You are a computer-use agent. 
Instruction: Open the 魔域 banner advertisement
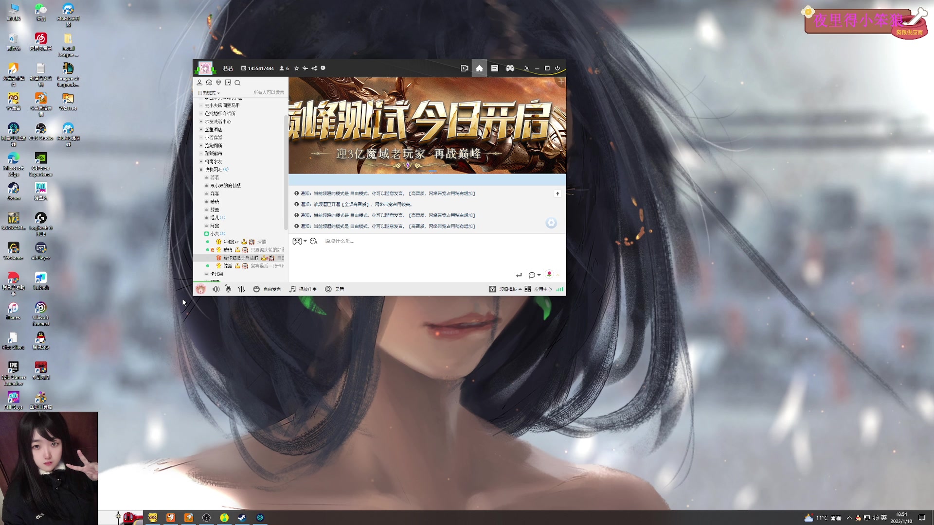[x=427, y=125]
